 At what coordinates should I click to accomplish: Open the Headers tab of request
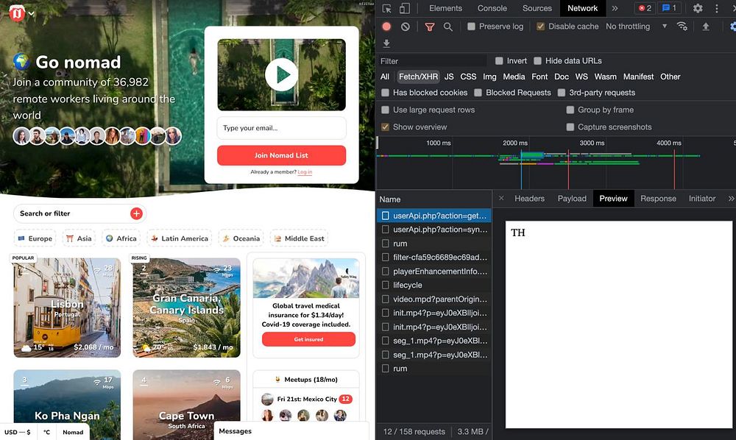pyautogui.click(x=529, y=199)
